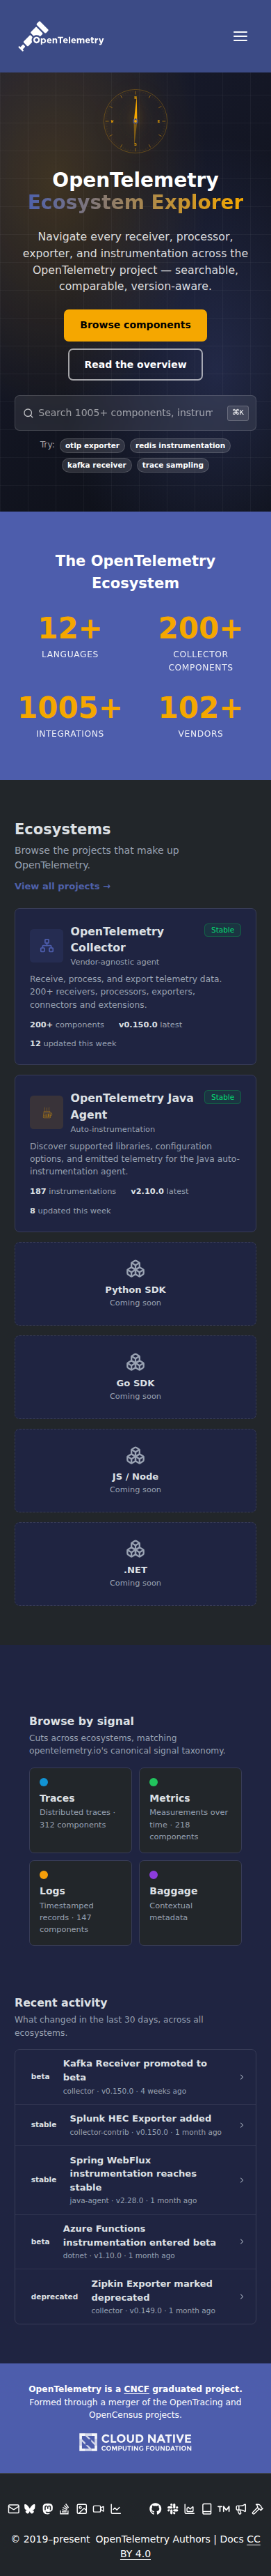The image size is (271, 2576).
Task: Open the Docs footer link
Action: [231, 2539]
